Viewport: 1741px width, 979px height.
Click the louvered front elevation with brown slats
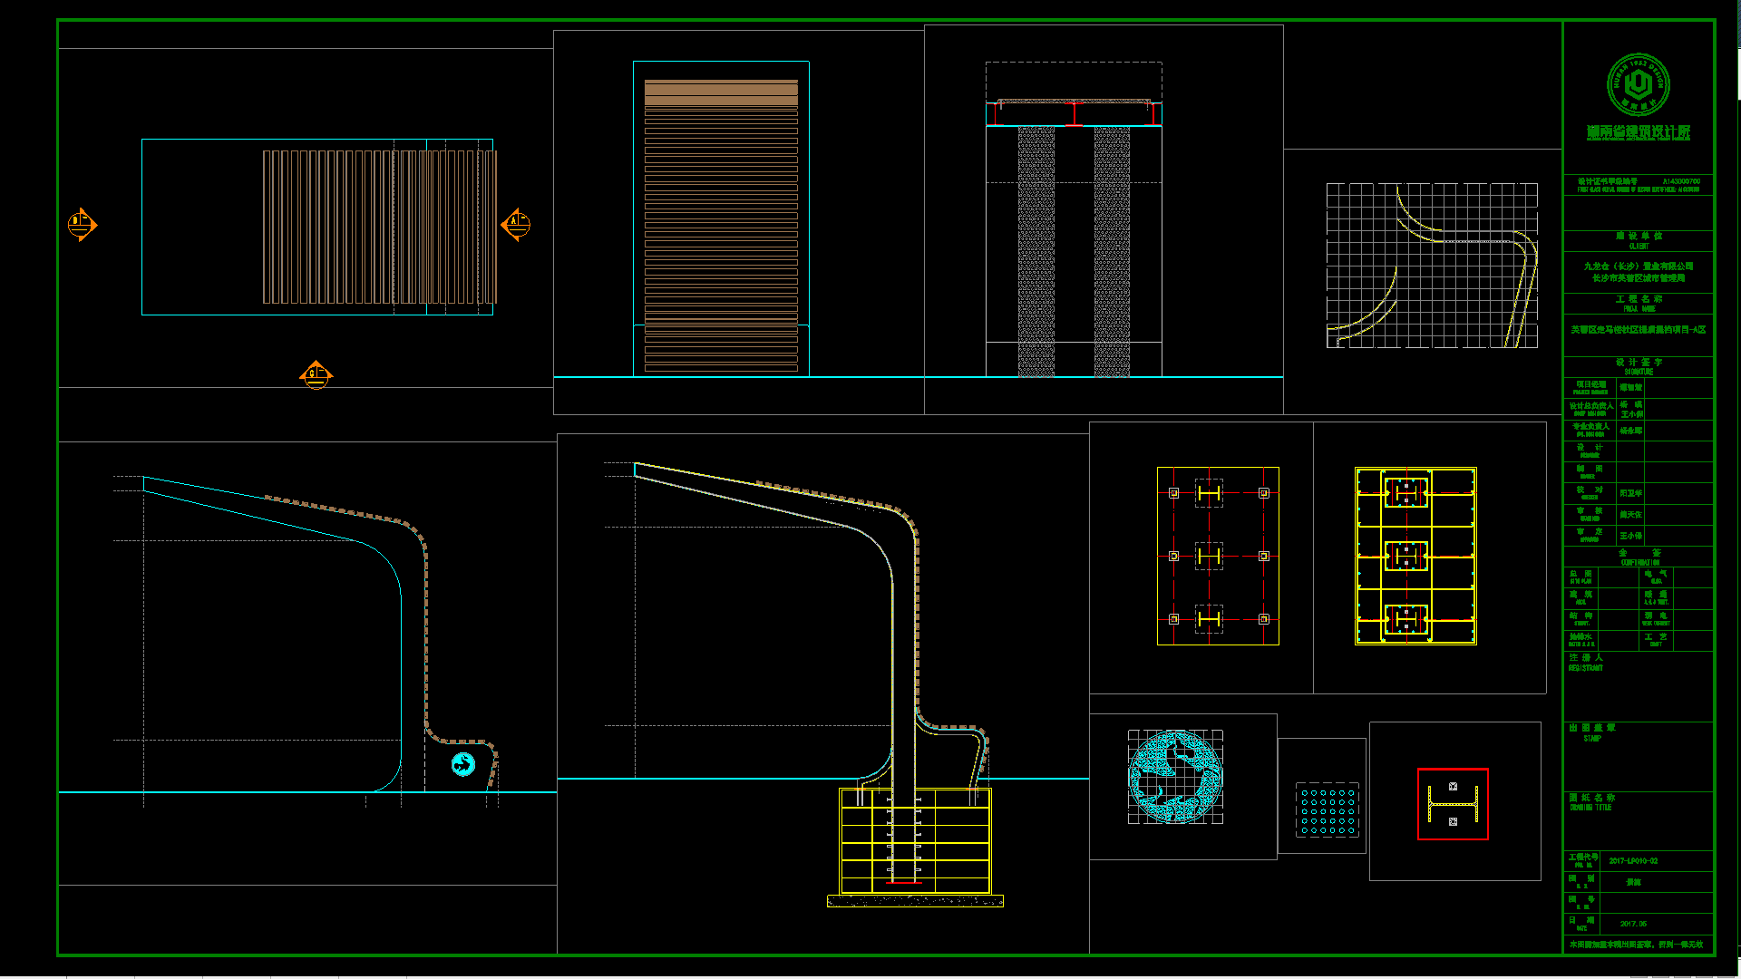[x=721, y=227]
